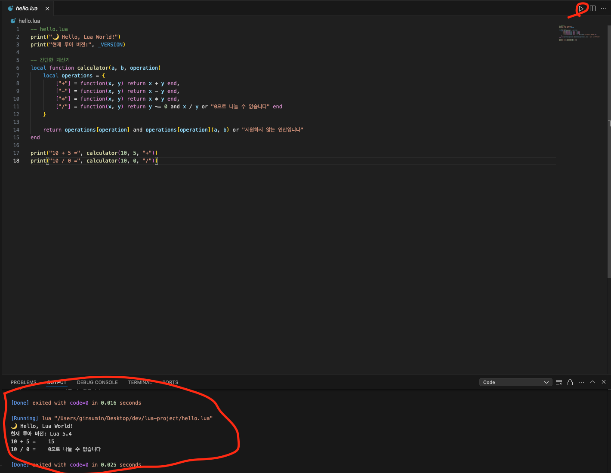This screenshot has height=473, width=611.
Task: Clear the output panel contents
Action: [559, 382]
